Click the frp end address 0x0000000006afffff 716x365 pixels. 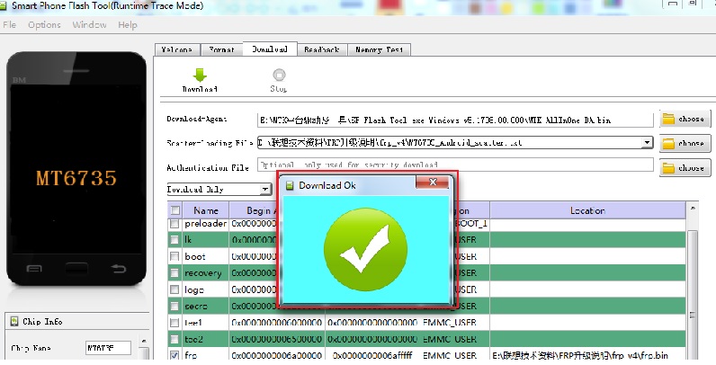click(x=372, y=355)
